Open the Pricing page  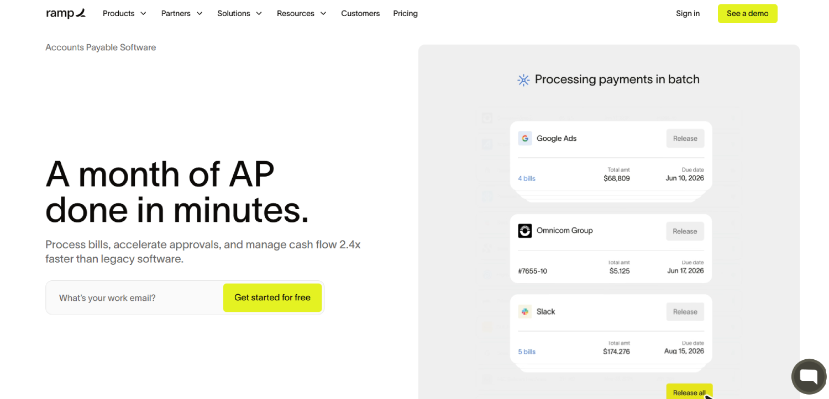pos(405,13)
